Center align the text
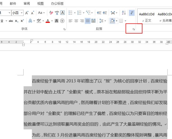Image resolution: width=172 pixels, height=139 pixels. click(x=76, y=21)
